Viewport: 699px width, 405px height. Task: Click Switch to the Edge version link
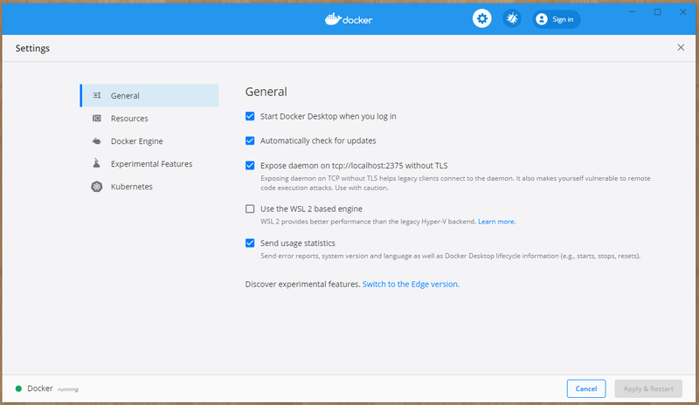point(411,285)
